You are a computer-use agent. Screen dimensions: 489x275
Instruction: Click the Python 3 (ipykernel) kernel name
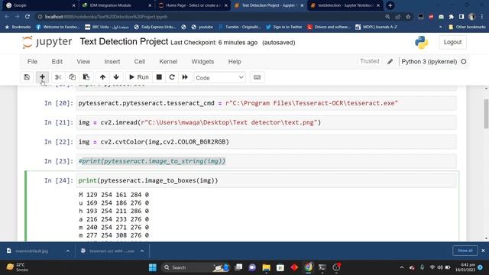pyautogui.click(x=429, y=62)
